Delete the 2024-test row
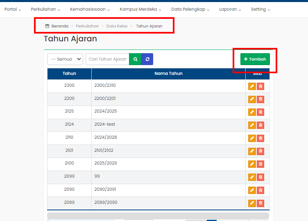This screenshot has height=221, width=308. [x=260, y=125]
